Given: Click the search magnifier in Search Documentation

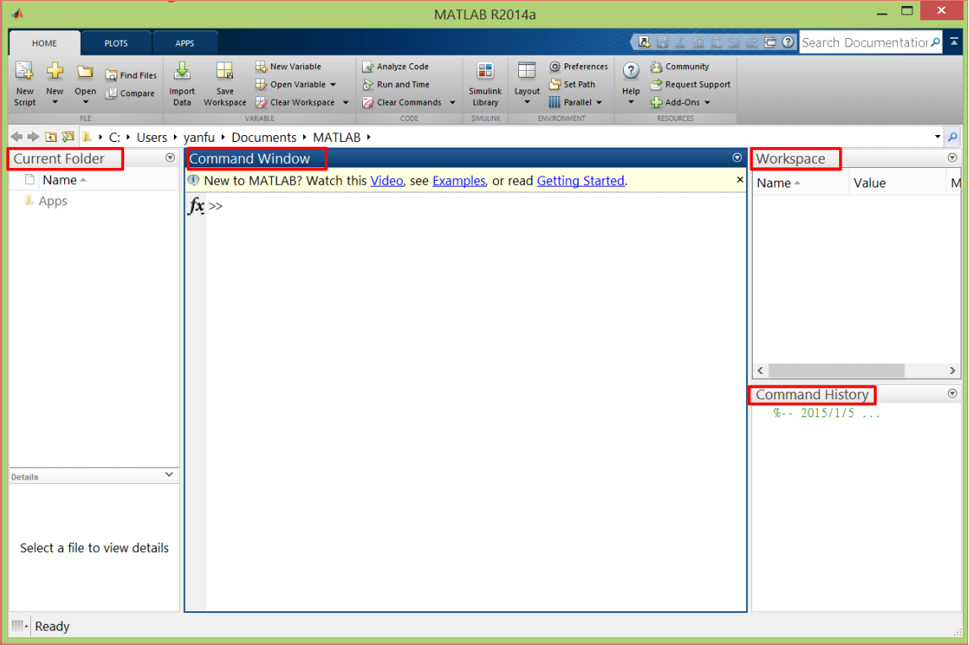Looking at the screenshot, I should pyautogui.click(x=935, y=42).
